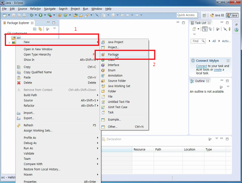Choose Open in New Window
242x183 pixels.
coord(58,49)
